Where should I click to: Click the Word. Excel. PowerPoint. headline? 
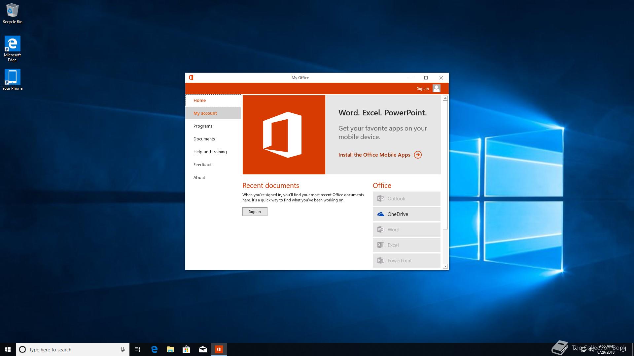[x=382, y=112]
